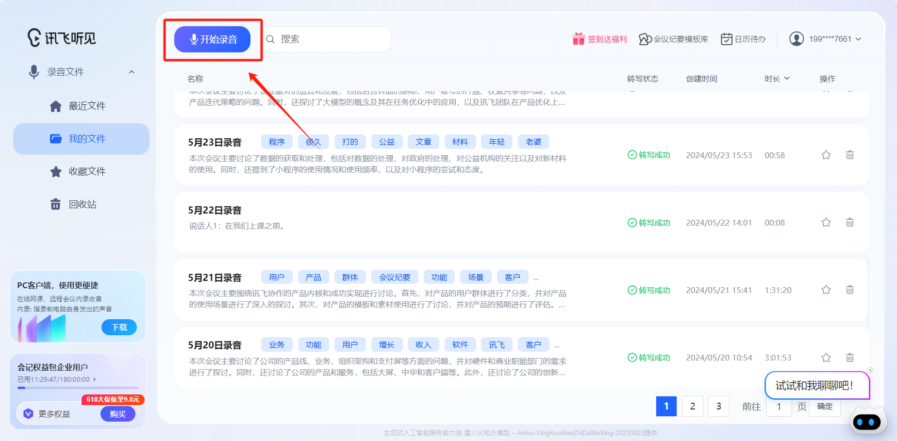
Task: Select 我的文件 in sidebar
Action: point(81,139)
